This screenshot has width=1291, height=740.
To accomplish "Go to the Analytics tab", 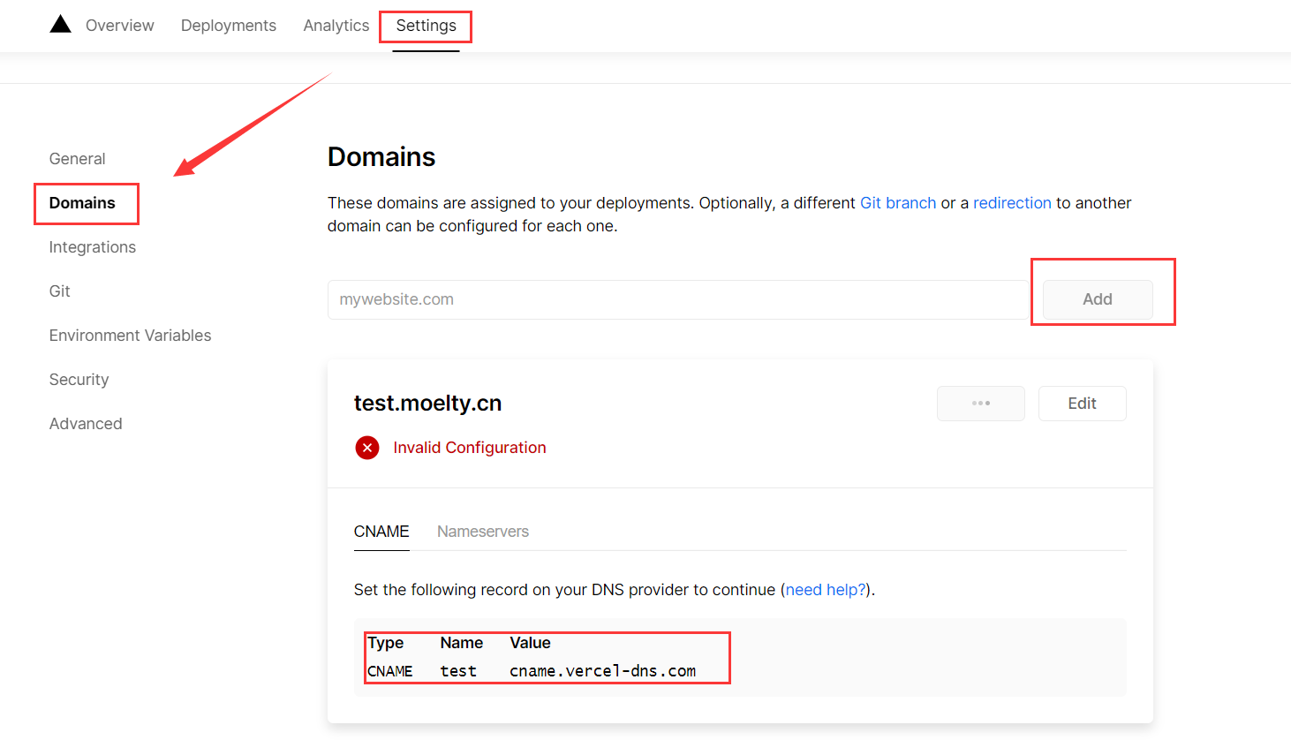I will tap(336, 26).
